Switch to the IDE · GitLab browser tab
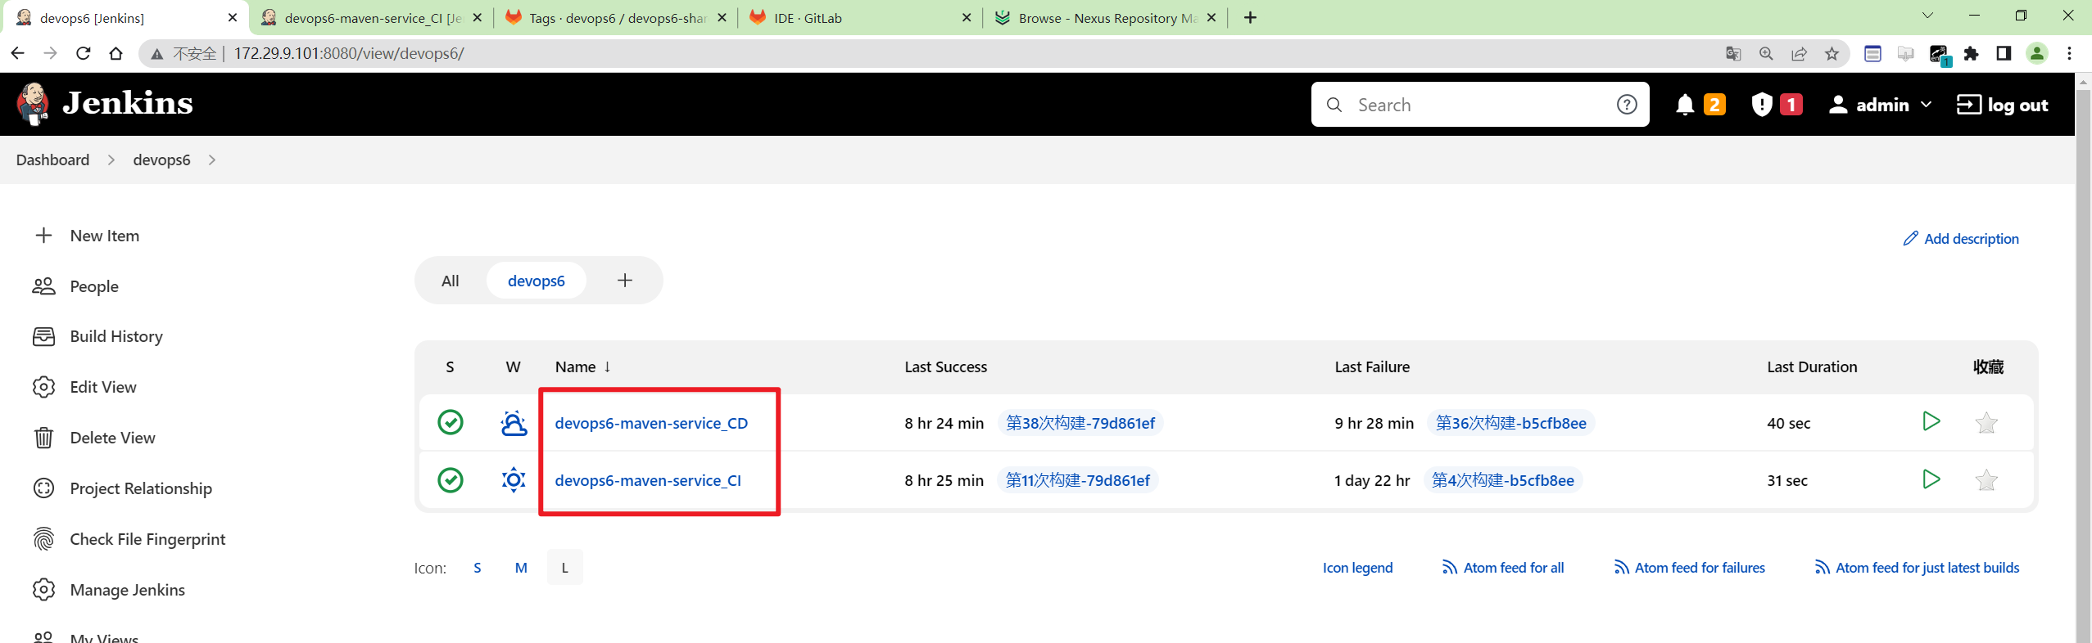 pyautogui.click(x=860, y=18)
